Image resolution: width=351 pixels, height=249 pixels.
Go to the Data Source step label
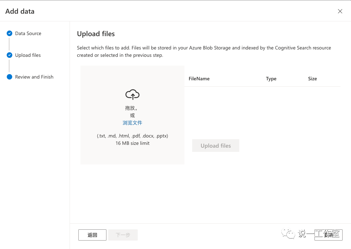point(28,33)
